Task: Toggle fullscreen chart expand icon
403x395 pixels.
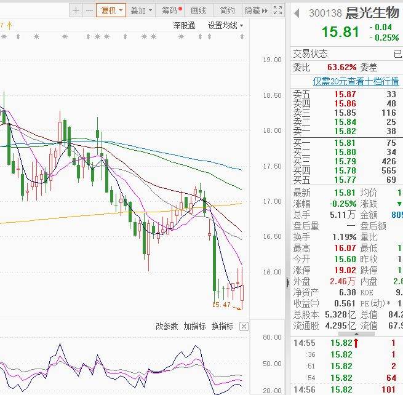Action: point(278,10)
